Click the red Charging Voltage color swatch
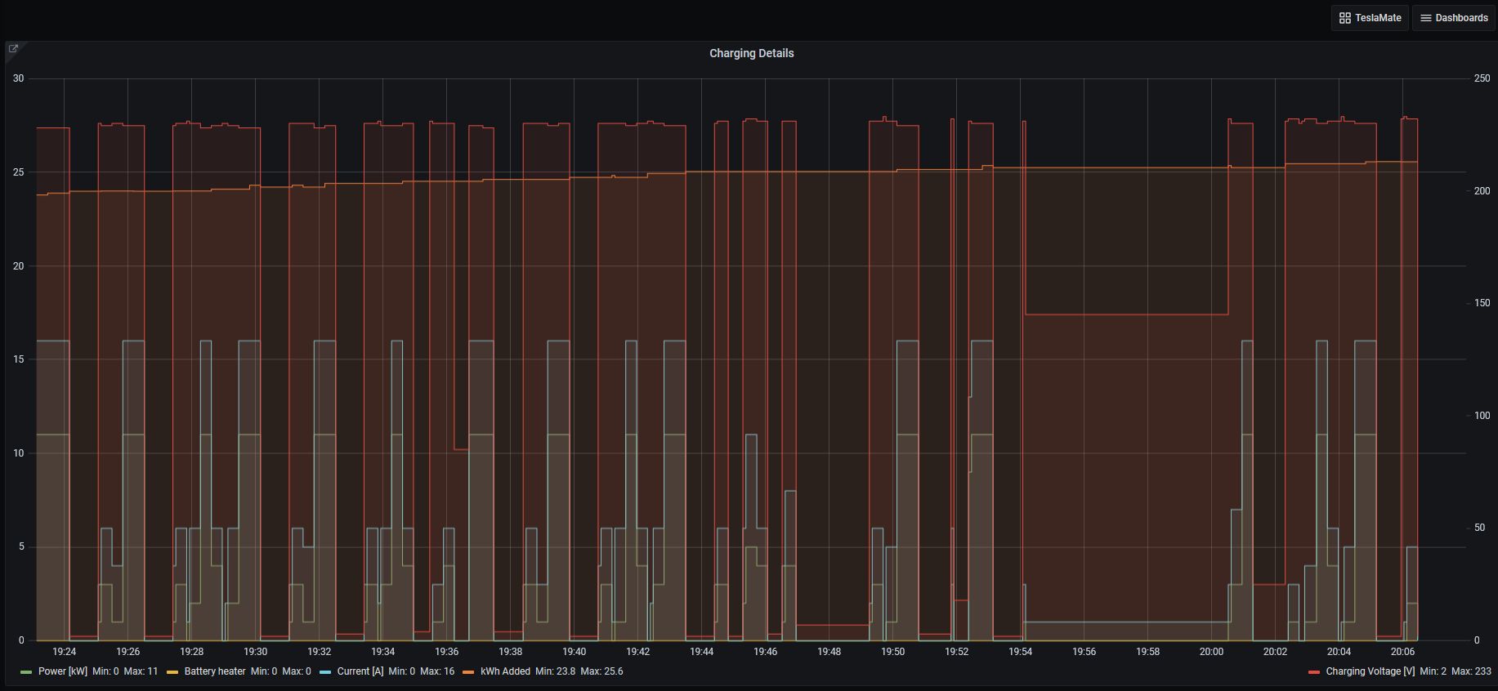The image size is (1498, 691). tap(1313, 672)
